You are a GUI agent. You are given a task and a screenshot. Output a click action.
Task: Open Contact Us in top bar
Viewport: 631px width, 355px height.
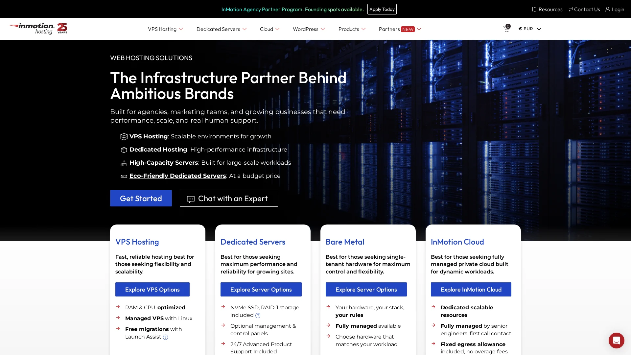coord(584,9)
